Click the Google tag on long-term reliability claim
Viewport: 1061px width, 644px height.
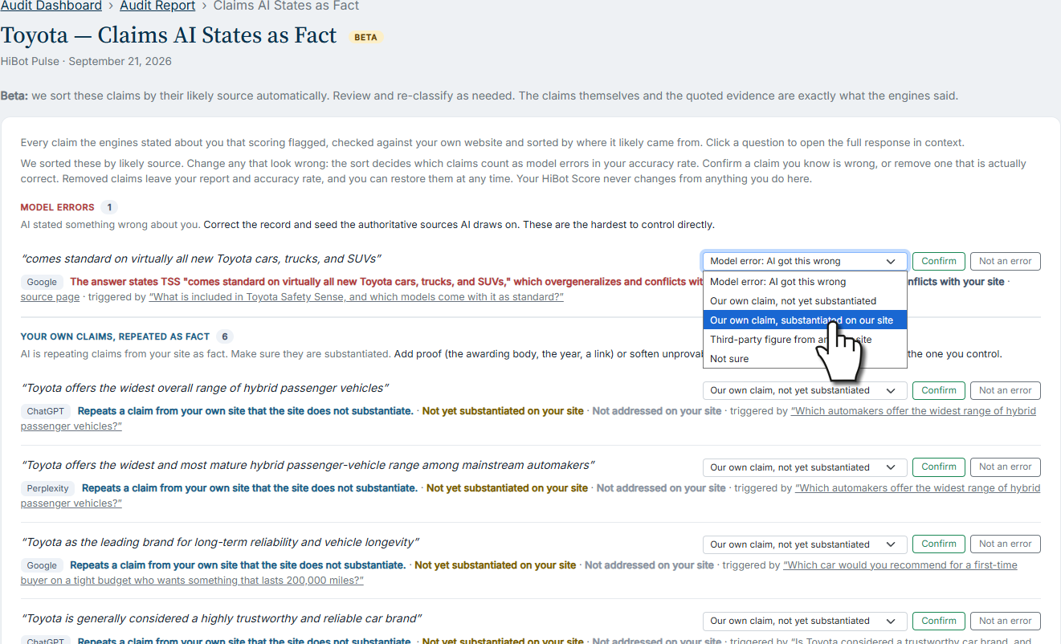click(42, 565)
